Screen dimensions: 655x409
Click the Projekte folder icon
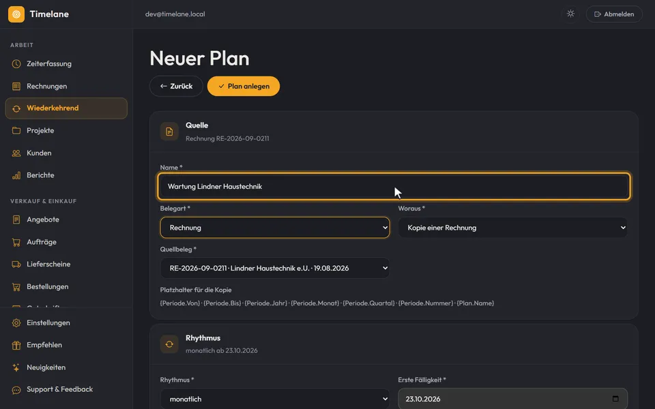pos(16,131)
